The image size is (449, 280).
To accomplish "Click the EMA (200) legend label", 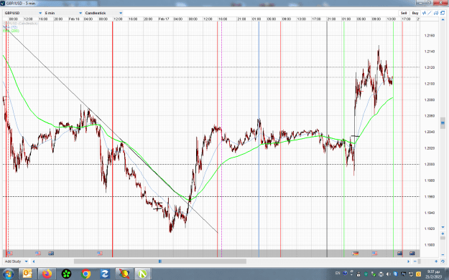I will 11,31.
